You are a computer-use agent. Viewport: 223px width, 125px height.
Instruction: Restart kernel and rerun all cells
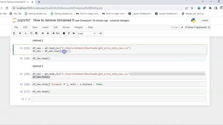74,33
